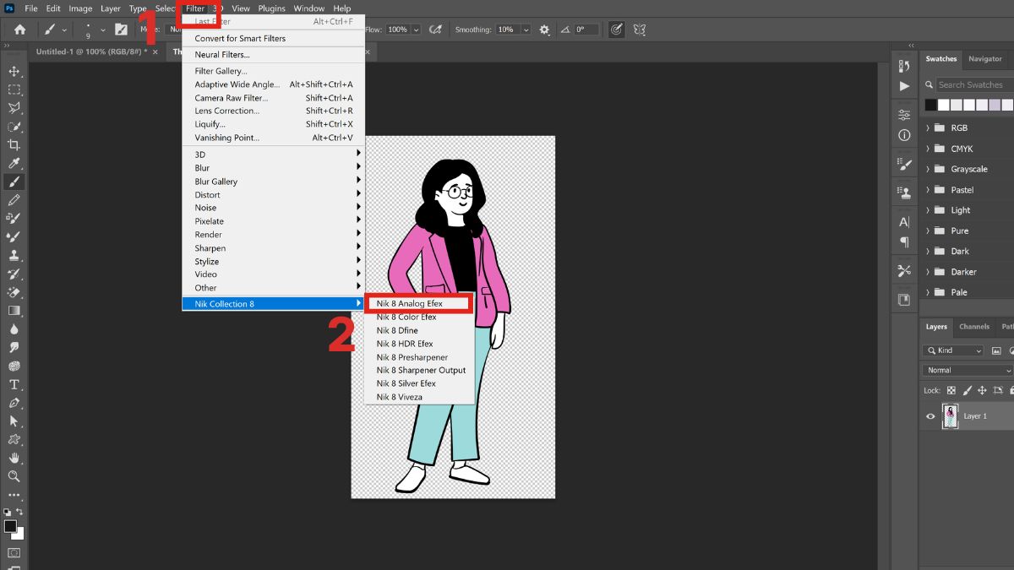Open the Normal blend mode dropdown

pyautogui.click(x=968, y=370)
